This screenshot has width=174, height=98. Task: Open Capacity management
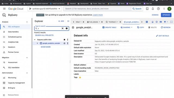point(16,83)
